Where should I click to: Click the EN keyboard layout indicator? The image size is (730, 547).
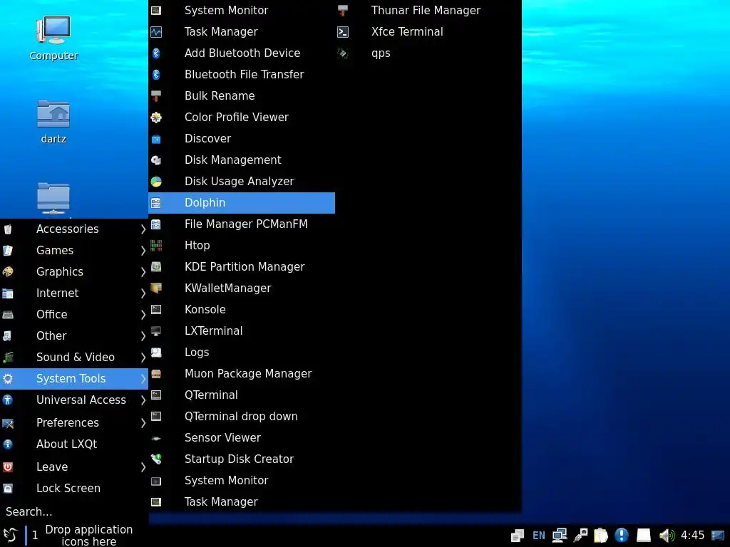coord(539,536)
